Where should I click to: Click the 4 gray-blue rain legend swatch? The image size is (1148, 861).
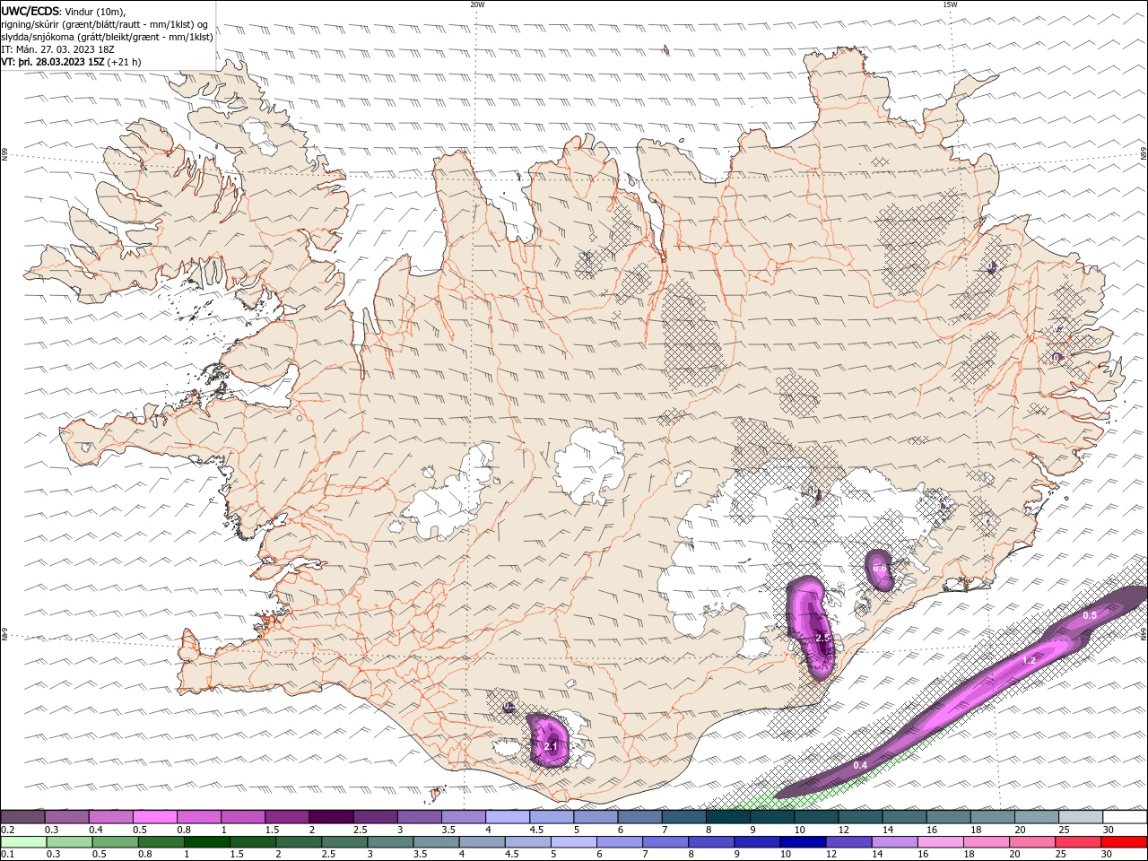pyautogui.click(x=482, y=842)
